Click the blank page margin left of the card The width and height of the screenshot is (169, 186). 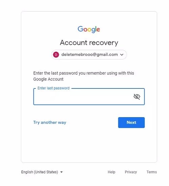tap(10, 87)
